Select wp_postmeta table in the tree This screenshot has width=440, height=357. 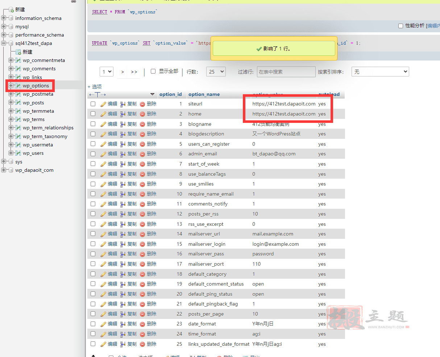click(x=38, y=94)
